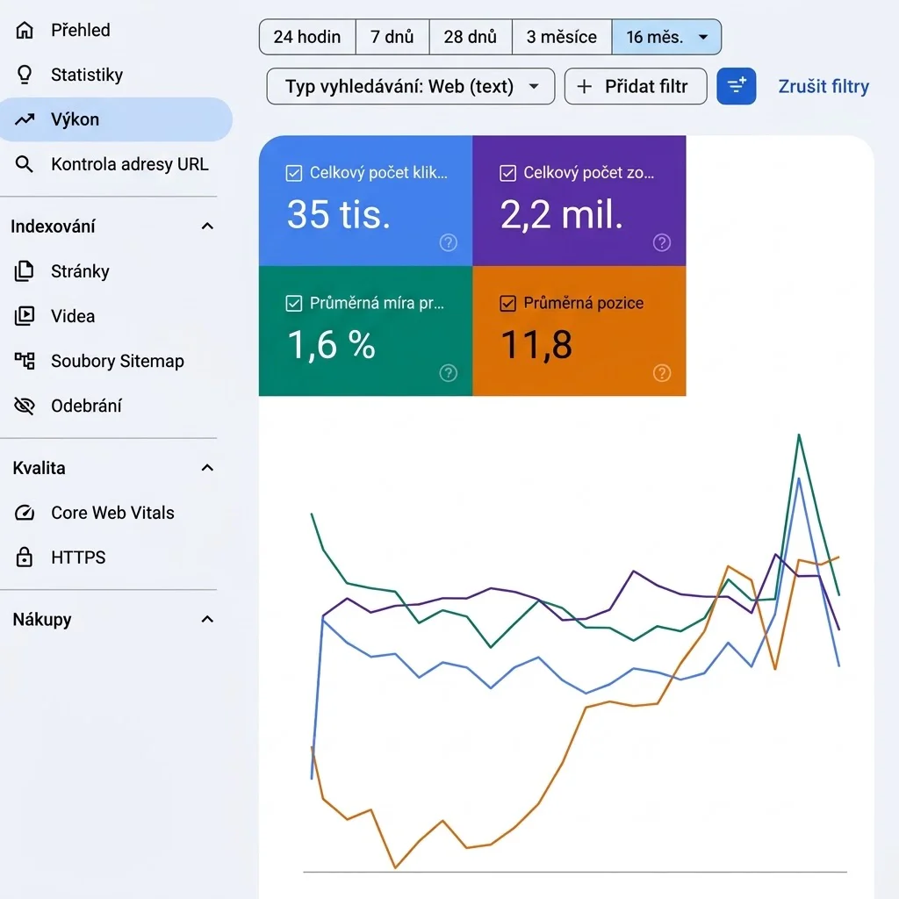Screen dimensions: 899x899
Task: Click the green line peak in chart
Action: [799, 435]
